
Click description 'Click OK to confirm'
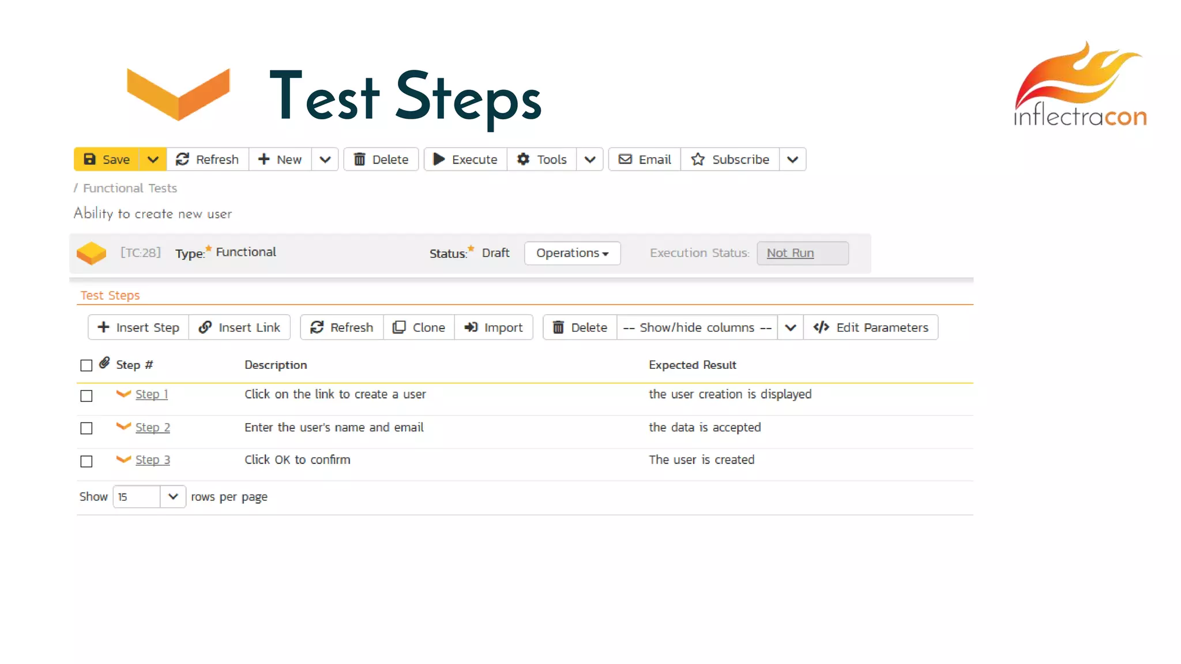tap(298, 460)
